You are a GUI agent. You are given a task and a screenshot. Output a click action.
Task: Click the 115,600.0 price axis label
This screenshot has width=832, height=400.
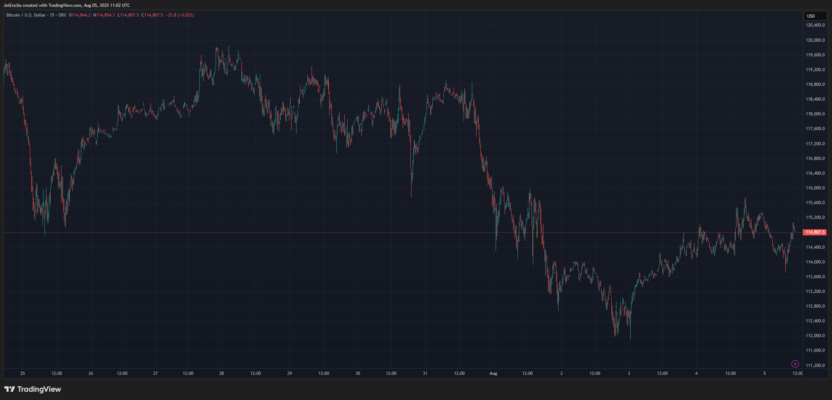pos(815,203)
